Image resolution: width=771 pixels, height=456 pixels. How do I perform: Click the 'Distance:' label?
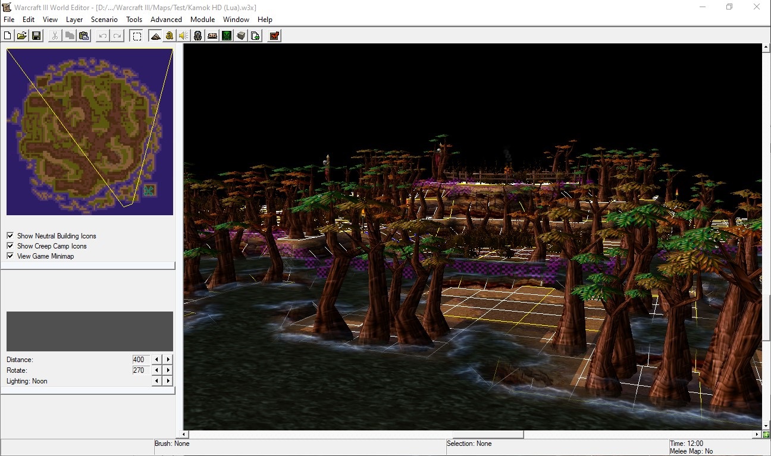click(20, 360)
